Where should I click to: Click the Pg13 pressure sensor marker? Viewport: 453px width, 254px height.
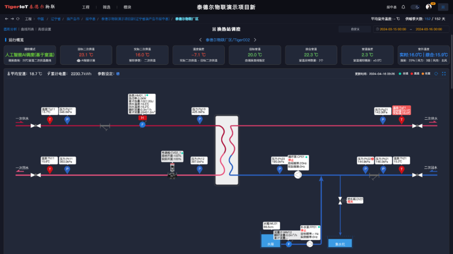pyautogui.click(x=200, y=120)
